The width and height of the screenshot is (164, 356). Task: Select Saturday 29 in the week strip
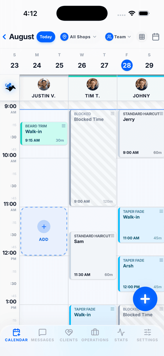click(149, 62)
